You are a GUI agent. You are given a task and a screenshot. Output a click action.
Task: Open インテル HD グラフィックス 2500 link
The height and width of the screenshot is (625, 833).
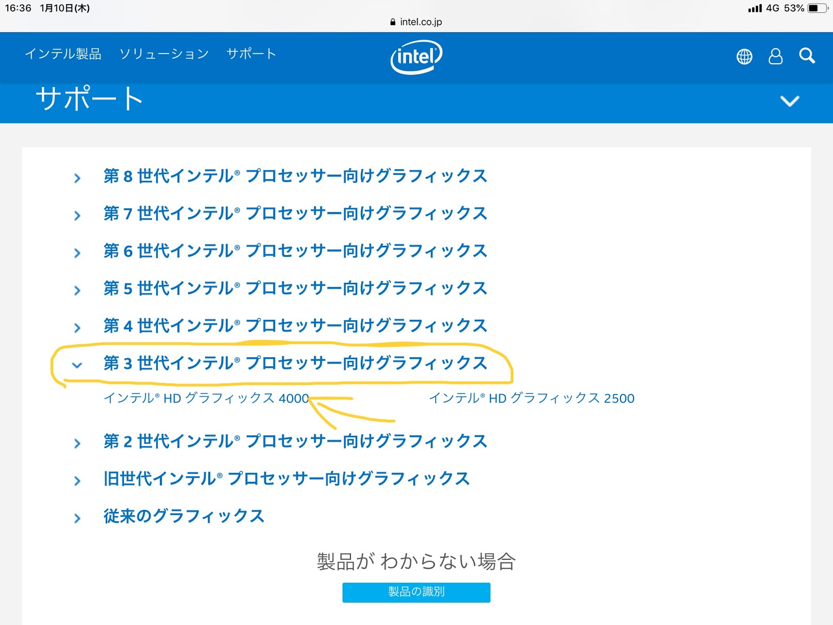click(532, 398)
